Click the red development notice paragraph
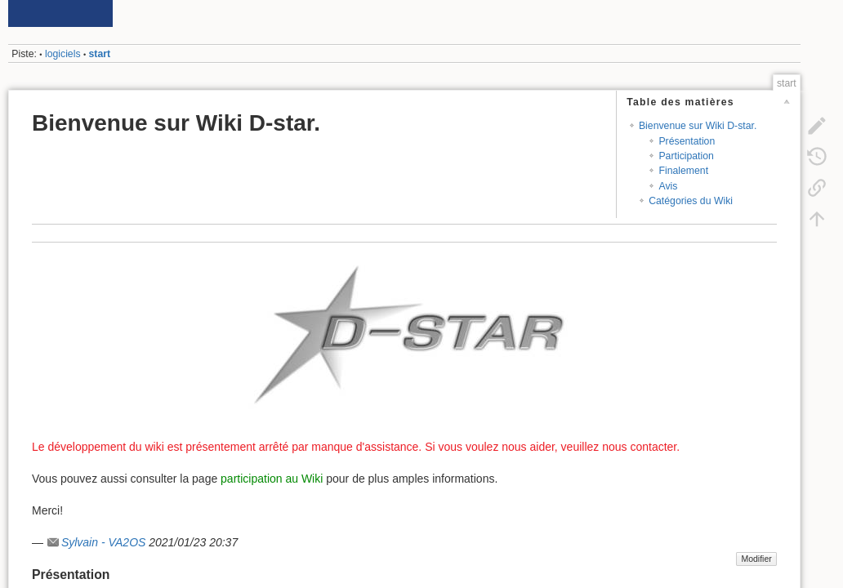Screen dimensions: 843x588 coord(355,447)
